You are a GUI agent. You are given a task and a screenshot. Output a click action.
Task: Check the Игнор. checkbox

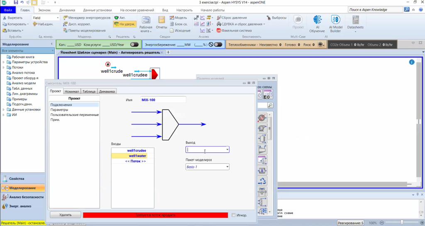[233, 215]
